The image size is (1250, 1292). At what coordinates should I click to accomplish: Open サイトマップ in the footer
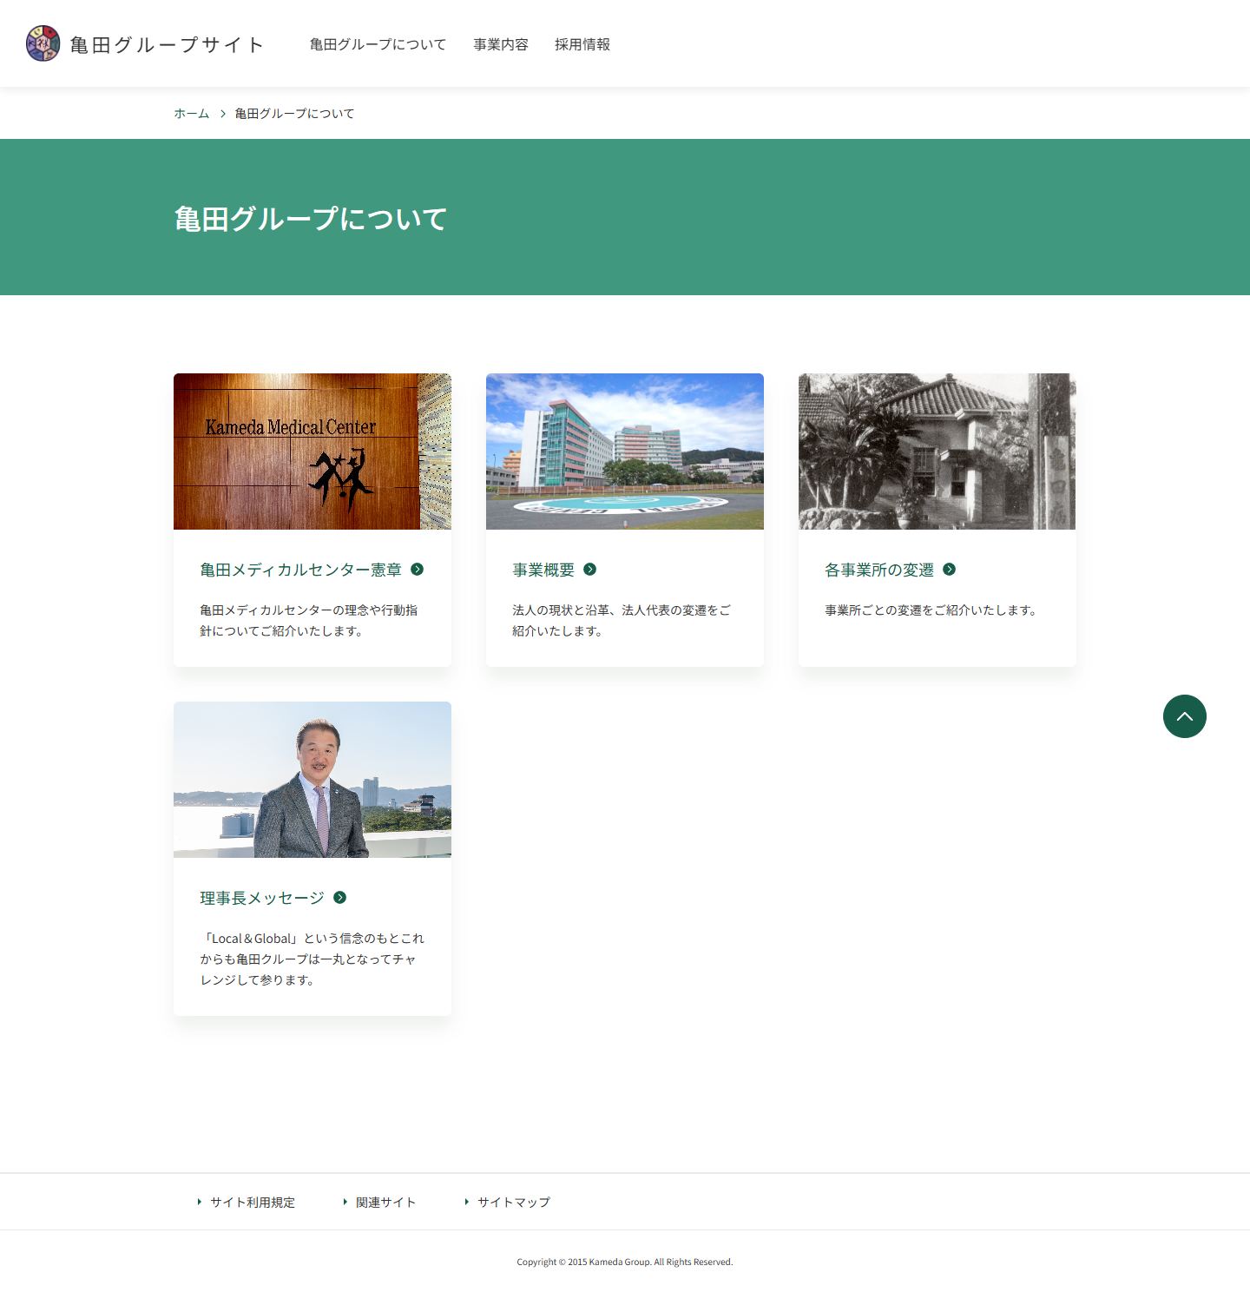[514, 1203]
